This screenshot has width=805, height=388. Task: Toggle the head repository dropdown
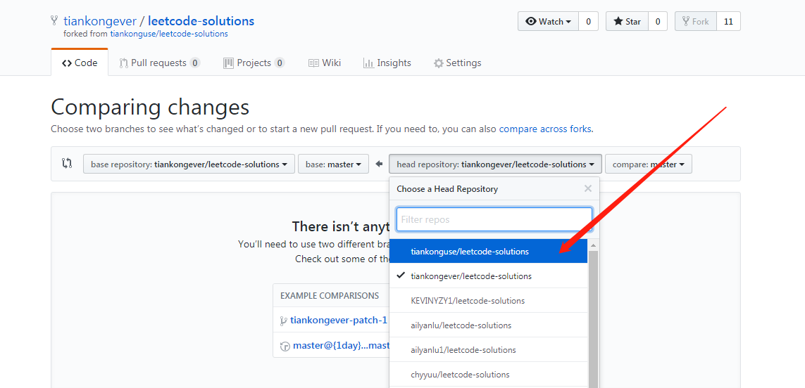pyautogui.click(x=495, y=164)
